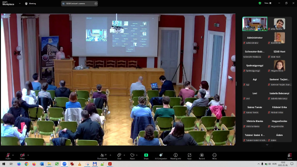Unmute the microphone with the Audio icon

tap(8, 156)
